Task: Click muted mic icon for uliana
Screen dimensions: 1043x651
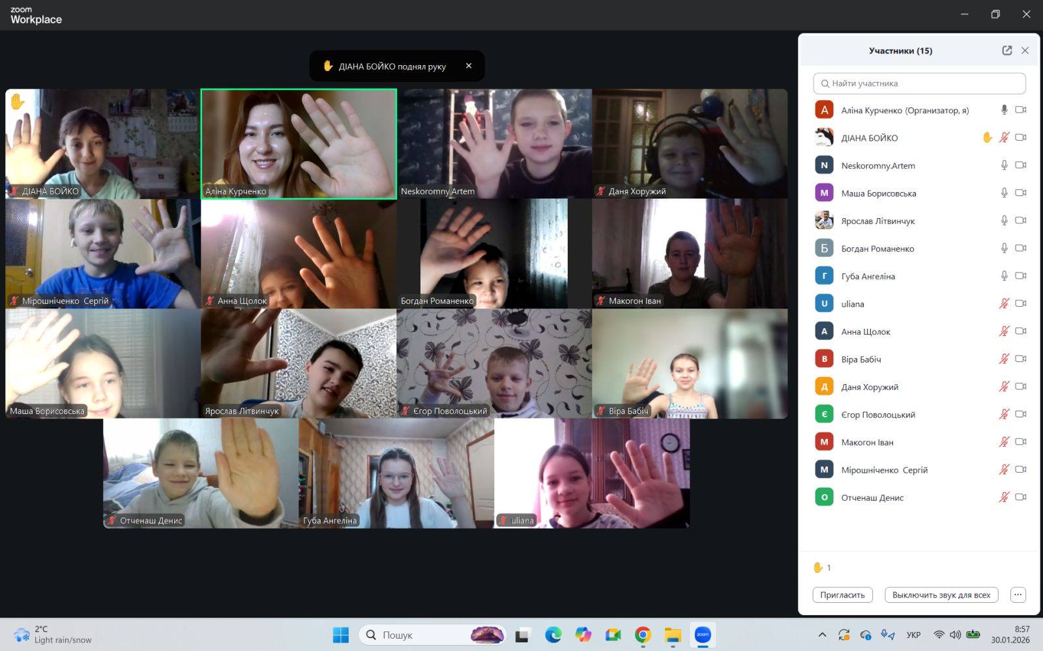Action: [1004, 303]
